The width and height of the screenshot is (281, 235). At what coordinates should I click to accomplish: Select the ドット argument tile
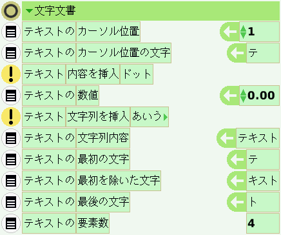click(x=137, y=74)
